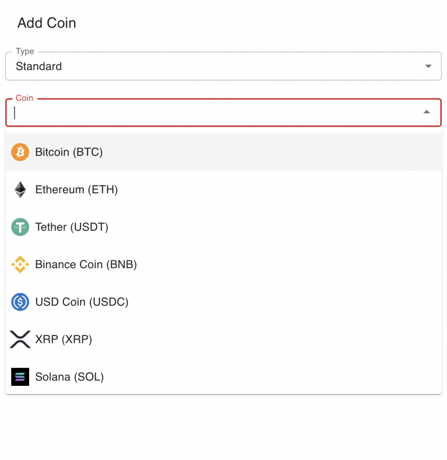Open the Type dropdown showing Standard
This screenshot has width=447, height=460.
click(x=223, y=66)
